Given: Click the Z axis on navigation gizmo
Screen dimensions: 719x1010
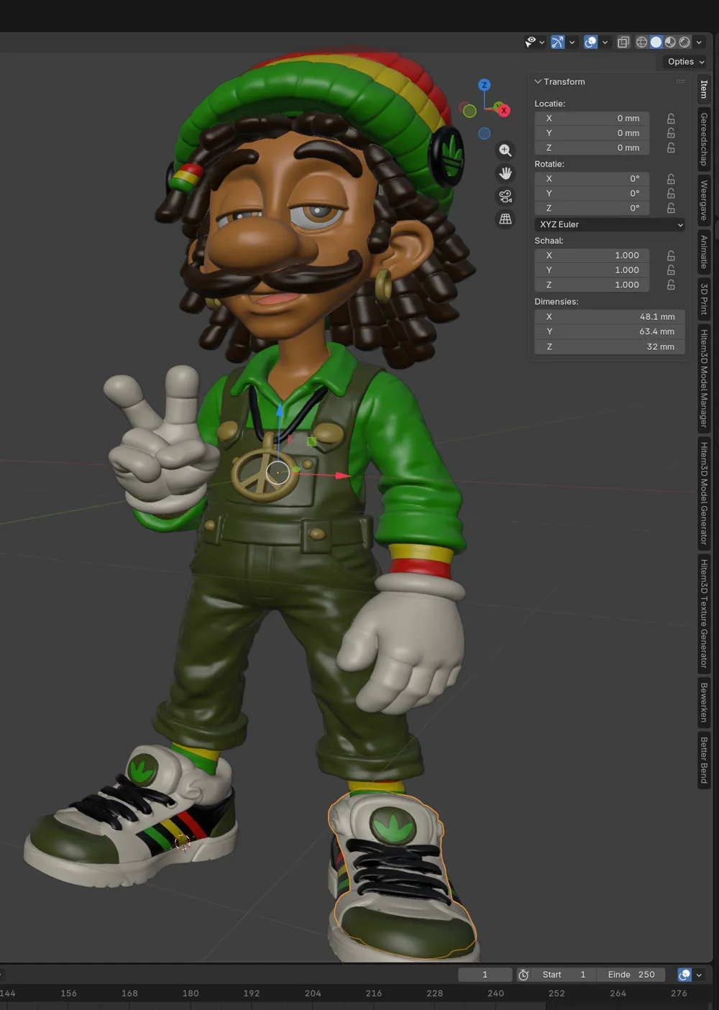Looking at the screenshot, I should point(485,85).
